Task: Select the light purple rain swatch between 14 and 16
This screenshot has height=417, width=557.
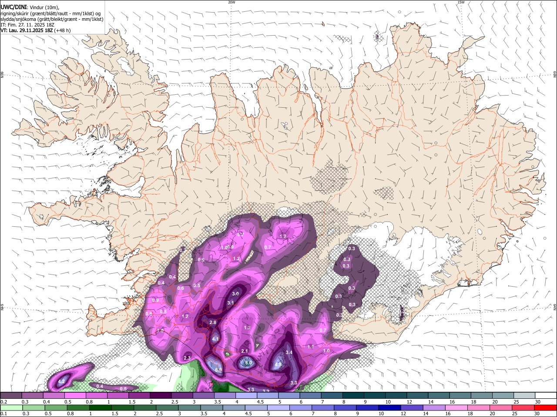Action: point(434,407)
